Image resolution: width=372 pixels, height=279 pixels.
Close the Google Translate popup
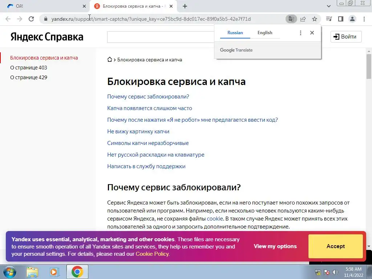[312, 33]
